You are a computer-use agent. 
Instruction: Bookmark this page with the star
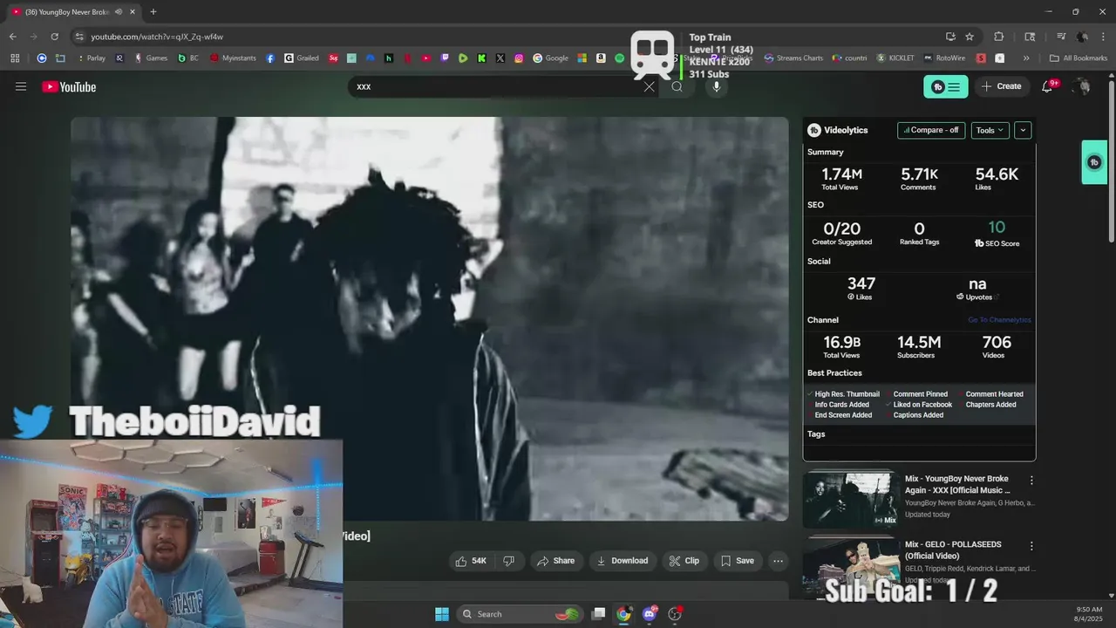coord(970,37)
